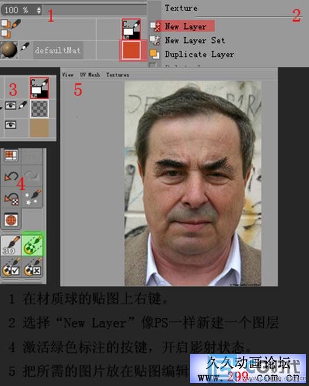Click the texture grid layout icon
The image size is (309, 386).
pyautogui.click(x=11, y=156)
